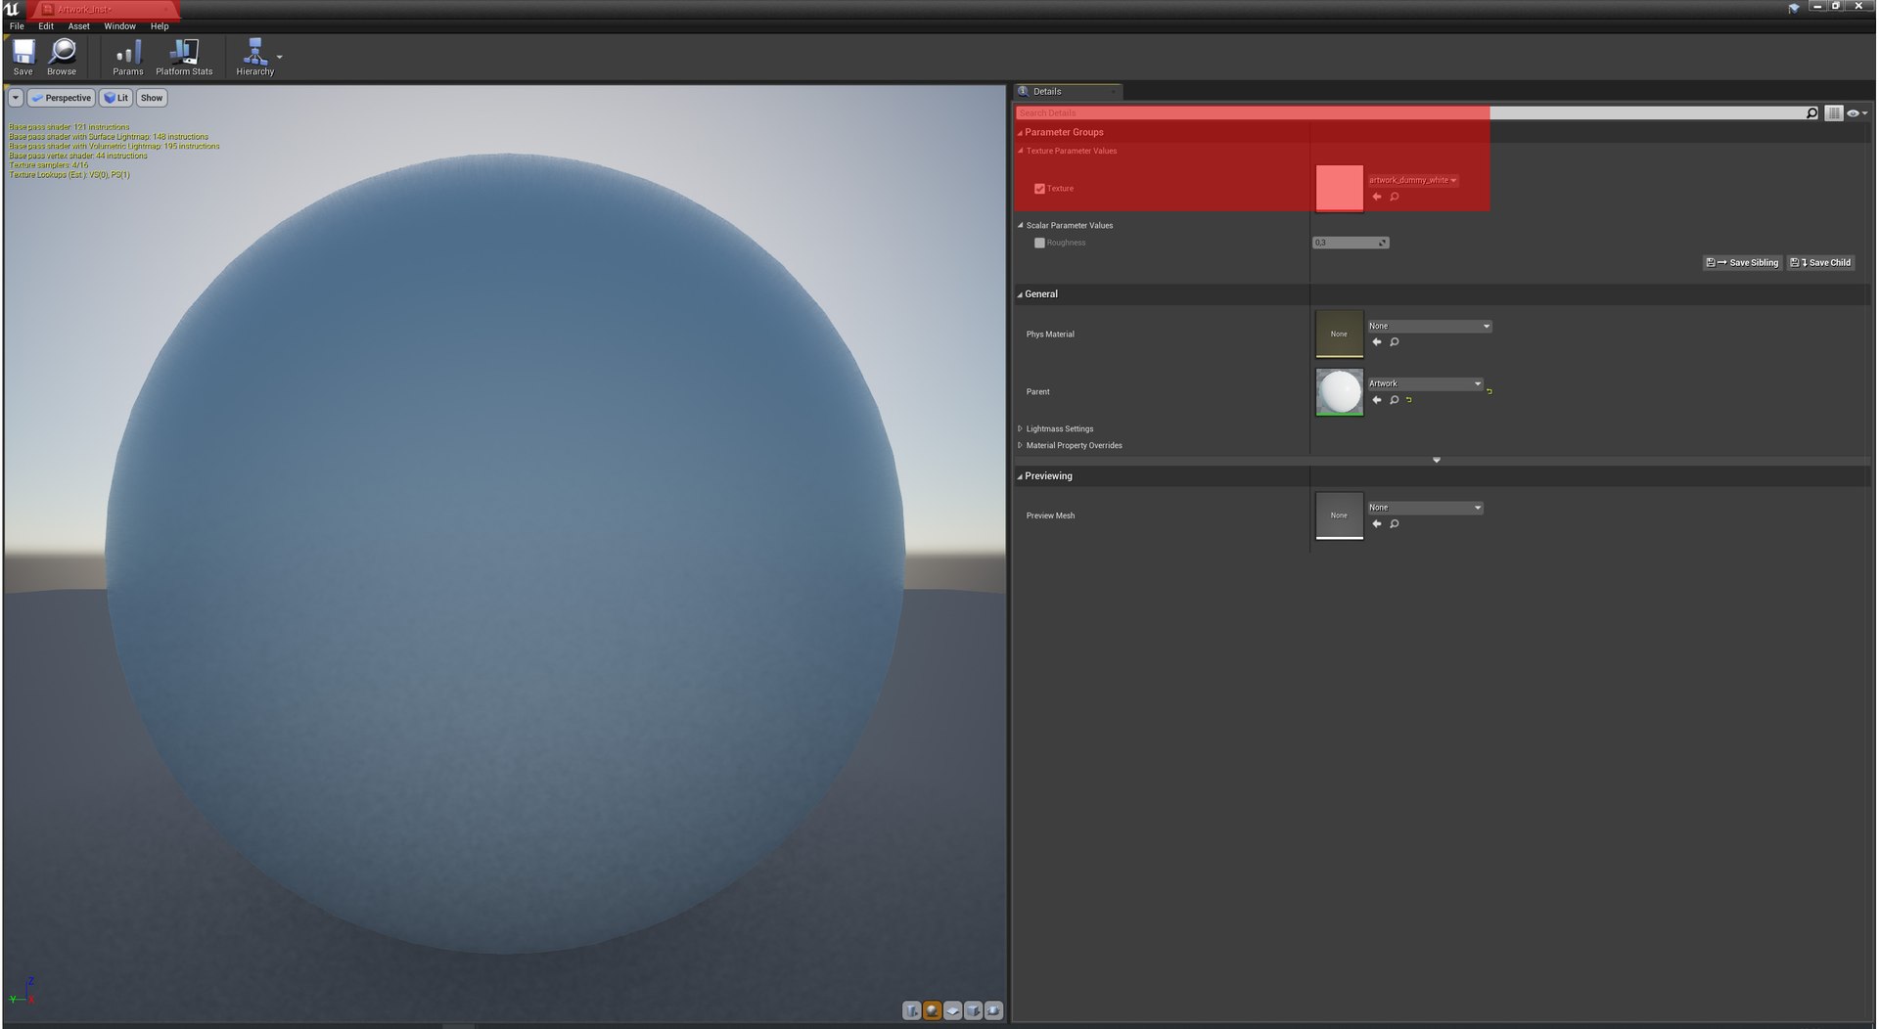The height and width of the screenshot is (1029, 1879).
Task: Use selected asset arrow for Texture parameter
Action: 1377,197
